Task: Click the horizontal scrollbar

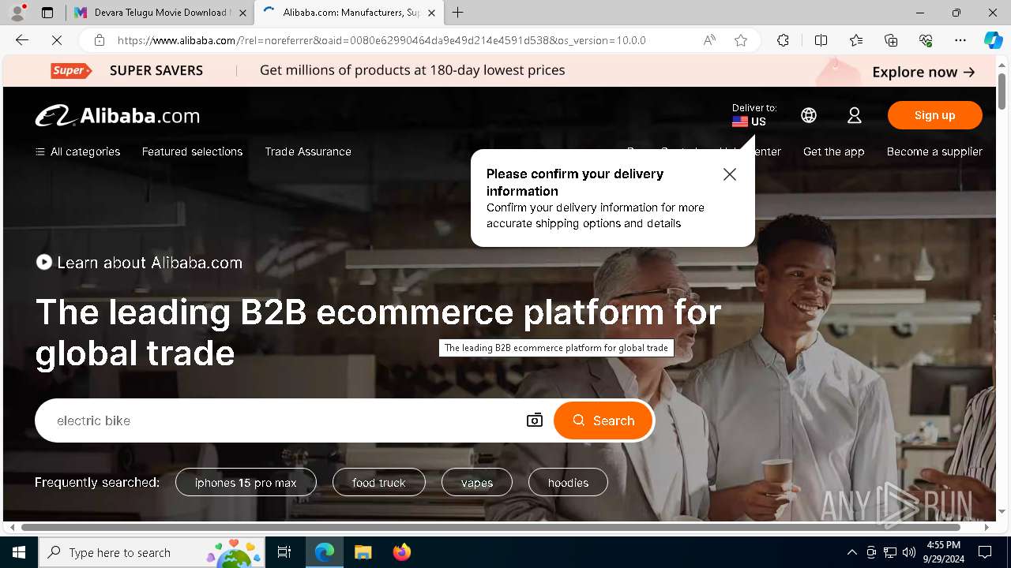Action: [x=490, y=527]
